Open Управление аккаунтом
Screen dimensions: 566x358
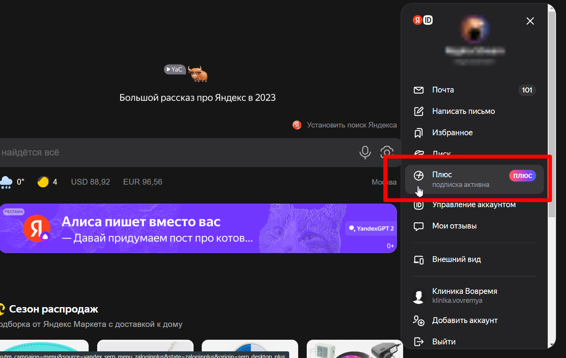tap(474, 205)
